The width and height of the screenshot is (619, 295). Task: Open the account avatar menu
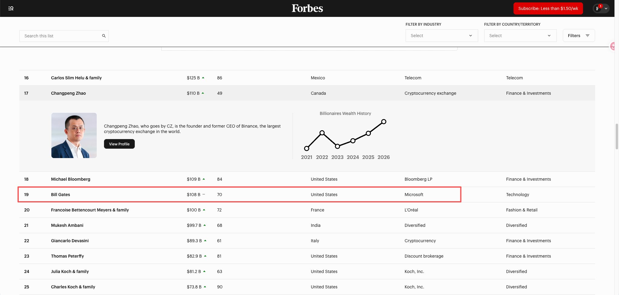(x=601, y=8)
